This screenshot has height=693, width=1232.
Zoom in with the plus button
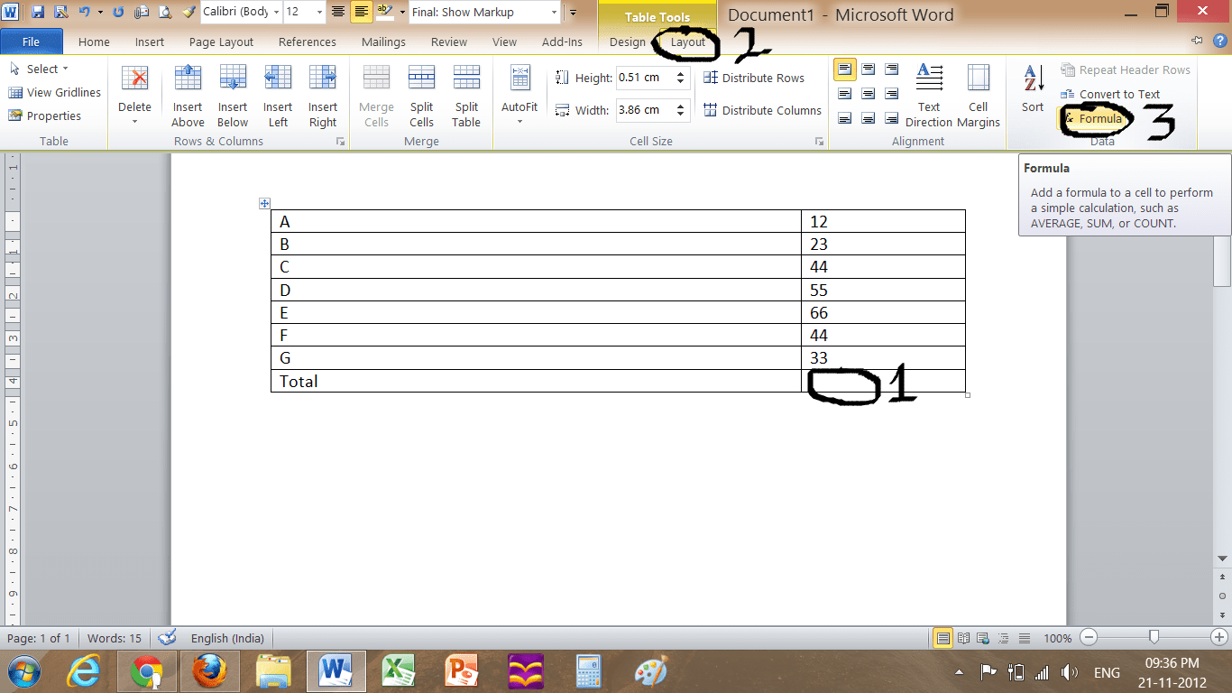1219,638
